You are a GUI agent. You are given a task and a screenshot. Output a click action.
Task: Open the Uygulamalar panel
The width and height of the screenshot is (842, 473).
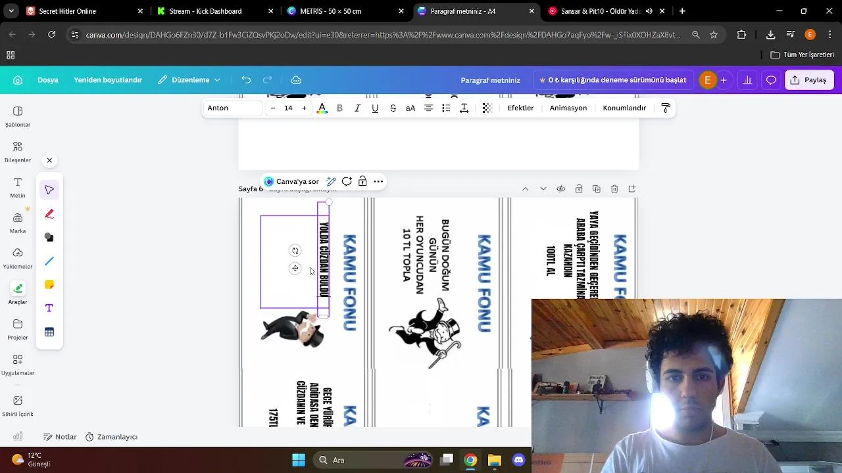pos(18,365)
